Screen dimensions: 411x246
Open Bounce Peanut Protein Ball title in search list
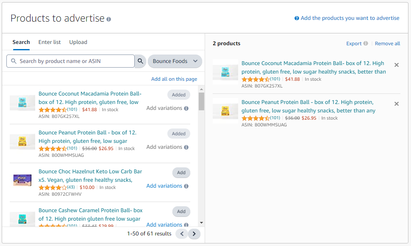click(x=88, y=137)
